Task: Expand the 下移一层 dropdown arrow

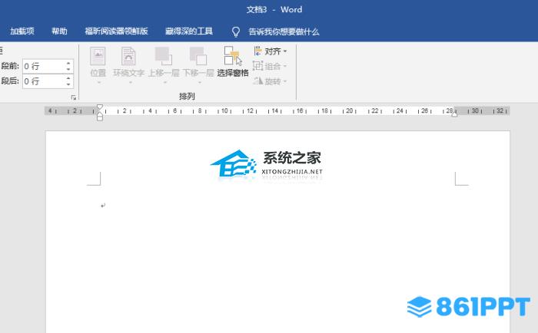Action: click(x=199, y=82)
